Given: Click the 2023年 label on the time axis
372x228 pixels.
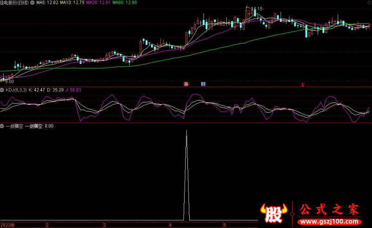Looking at the screenshot, I should pos(8,225).
